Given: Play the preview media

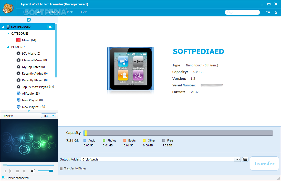Looking at the screenshot, I should click(11, 171).
